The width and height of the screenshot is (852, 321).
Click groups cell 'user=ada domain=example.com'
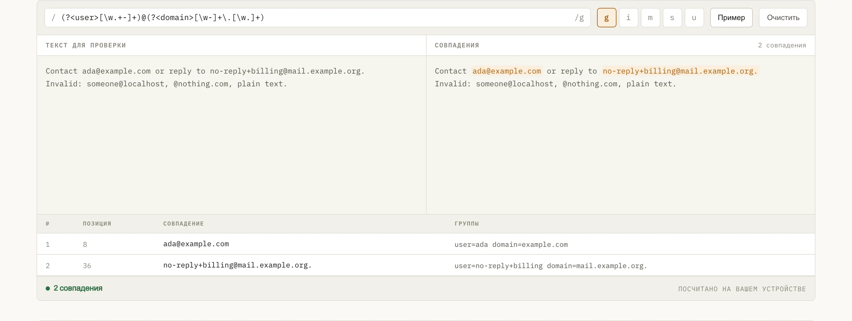511,244
